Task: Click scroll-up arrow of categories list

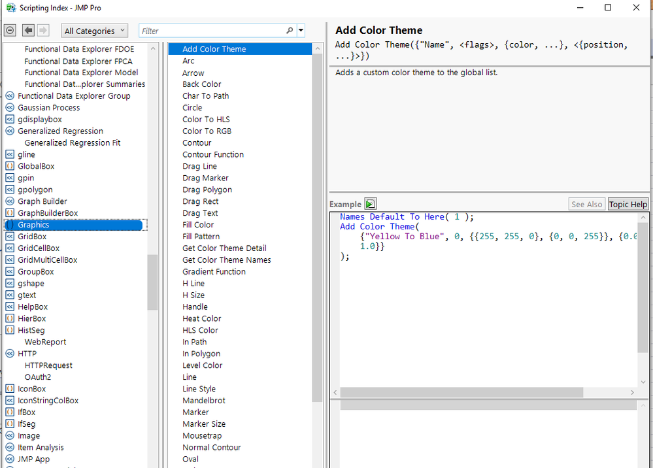Action: [153, 48]
